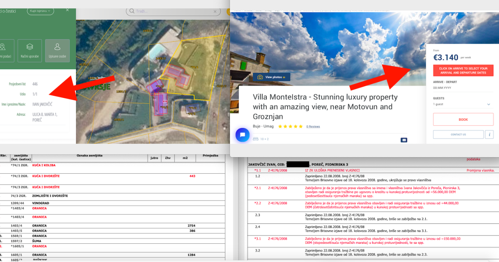Click the BOOK button

point(463,119)
